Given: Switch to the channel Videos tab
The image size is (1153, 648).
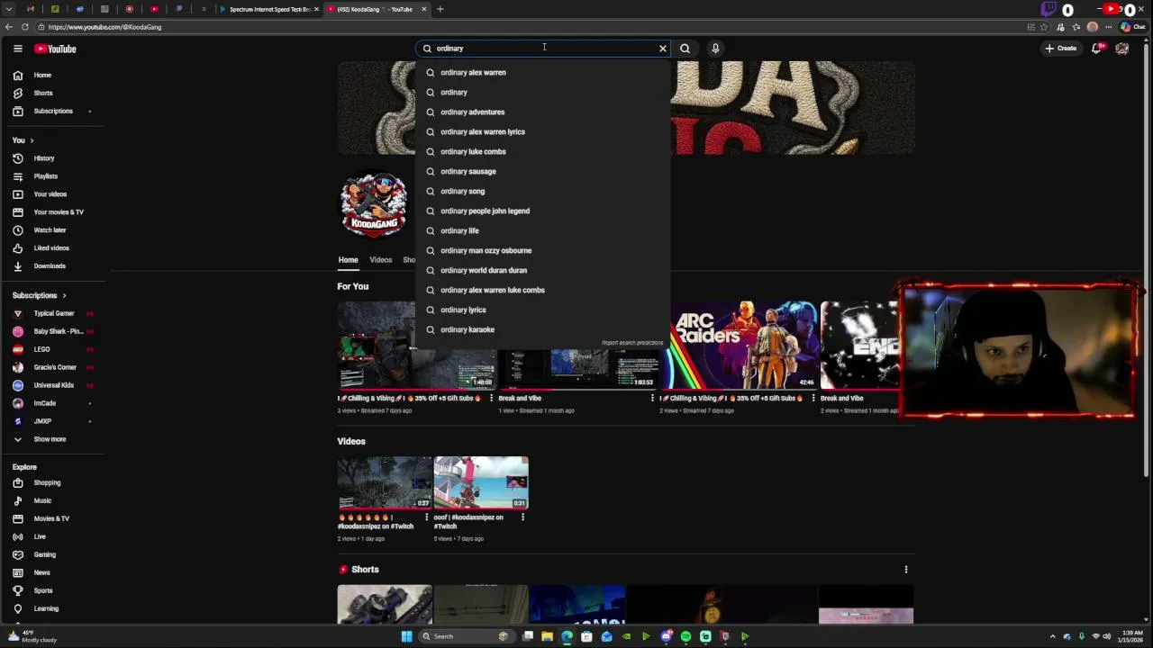Looking at the screenshot, I should pos(380,260).
